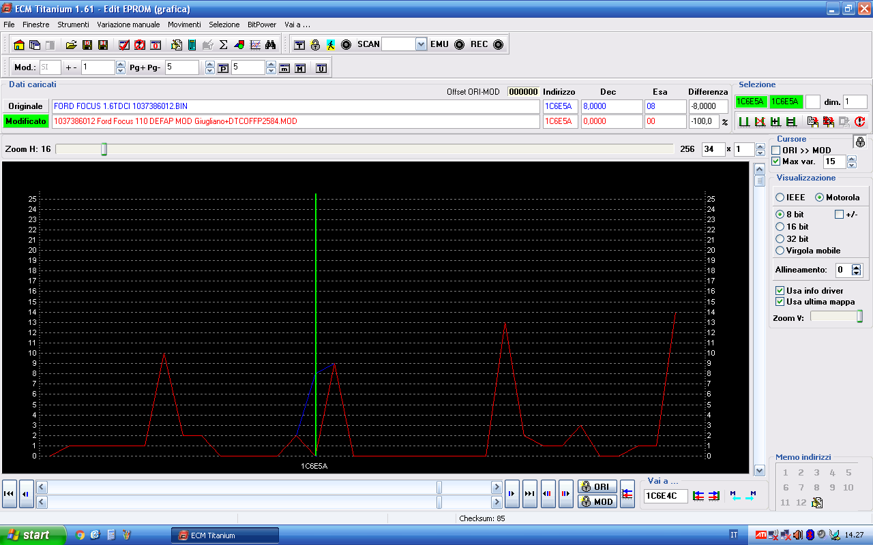Image resolution: width=873 pixels, height=545 pixels.
Task: Select the 16 bit radio button
Action: tap(780, 227)
